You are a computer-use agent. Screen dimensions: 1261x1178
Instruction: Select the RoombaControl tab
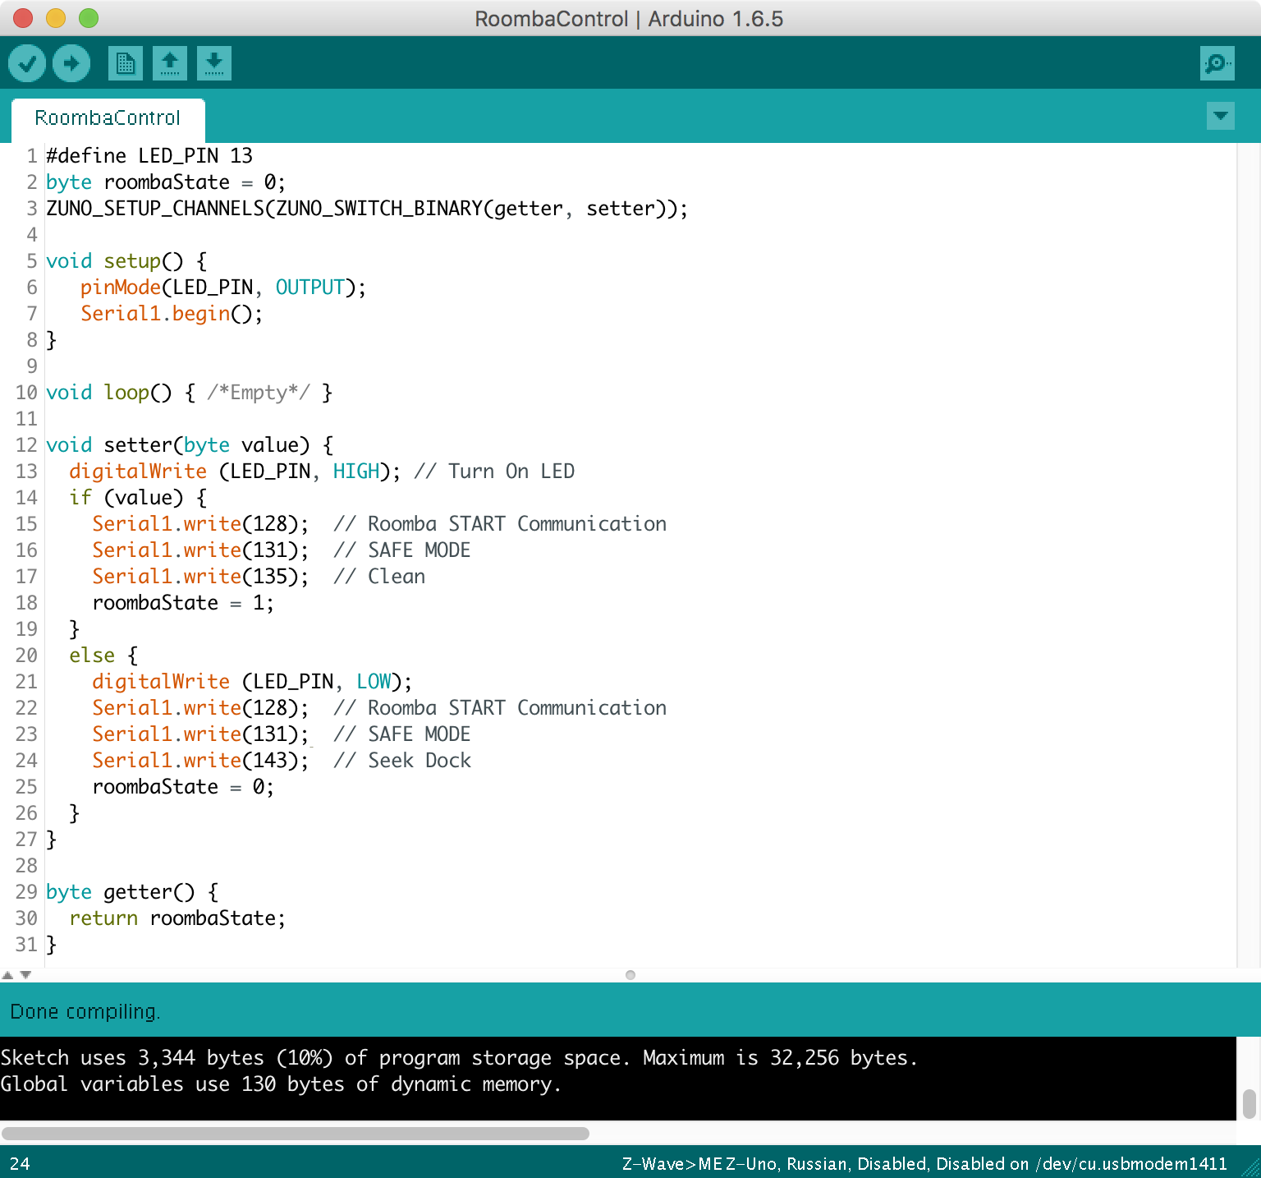point(108,118)
